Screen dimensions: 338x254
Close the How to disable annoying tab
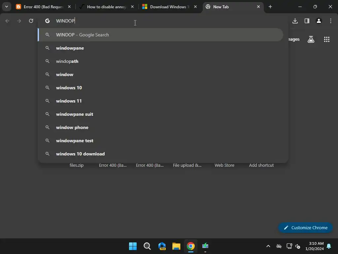132,7
